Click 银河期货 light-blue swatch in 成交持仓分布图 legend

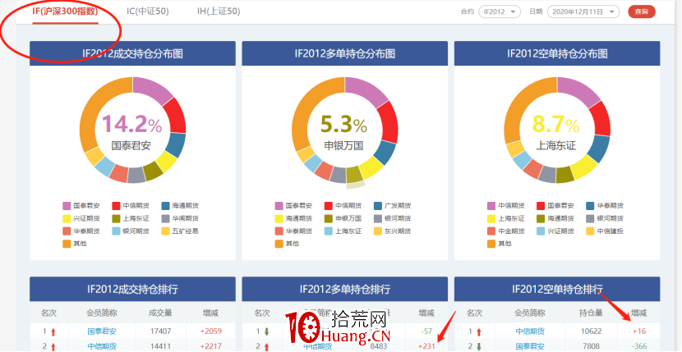click(x=116, y=231)
